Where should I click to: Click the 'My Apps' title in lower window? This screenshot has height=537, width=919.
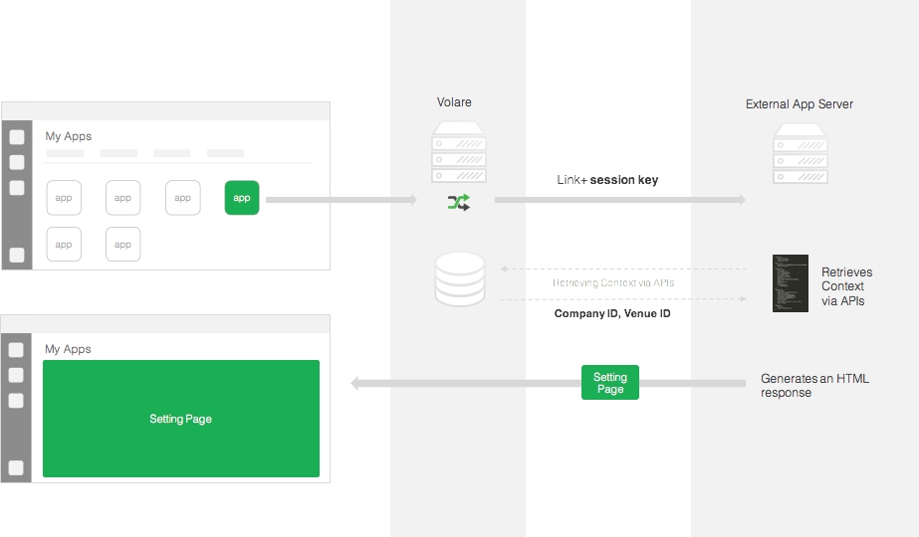coord(69,349)
